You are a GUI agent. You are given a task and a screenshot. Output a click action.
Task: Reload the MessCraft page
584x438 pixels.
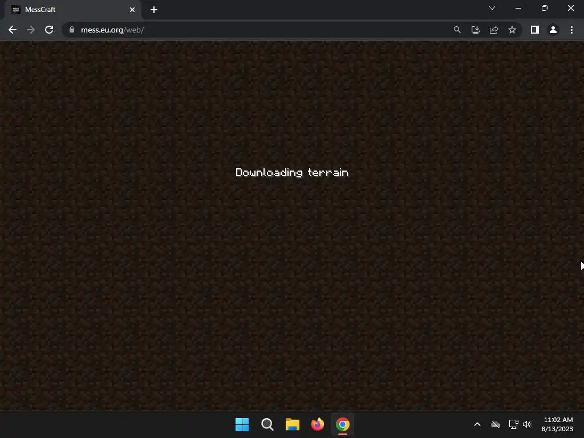49,30
